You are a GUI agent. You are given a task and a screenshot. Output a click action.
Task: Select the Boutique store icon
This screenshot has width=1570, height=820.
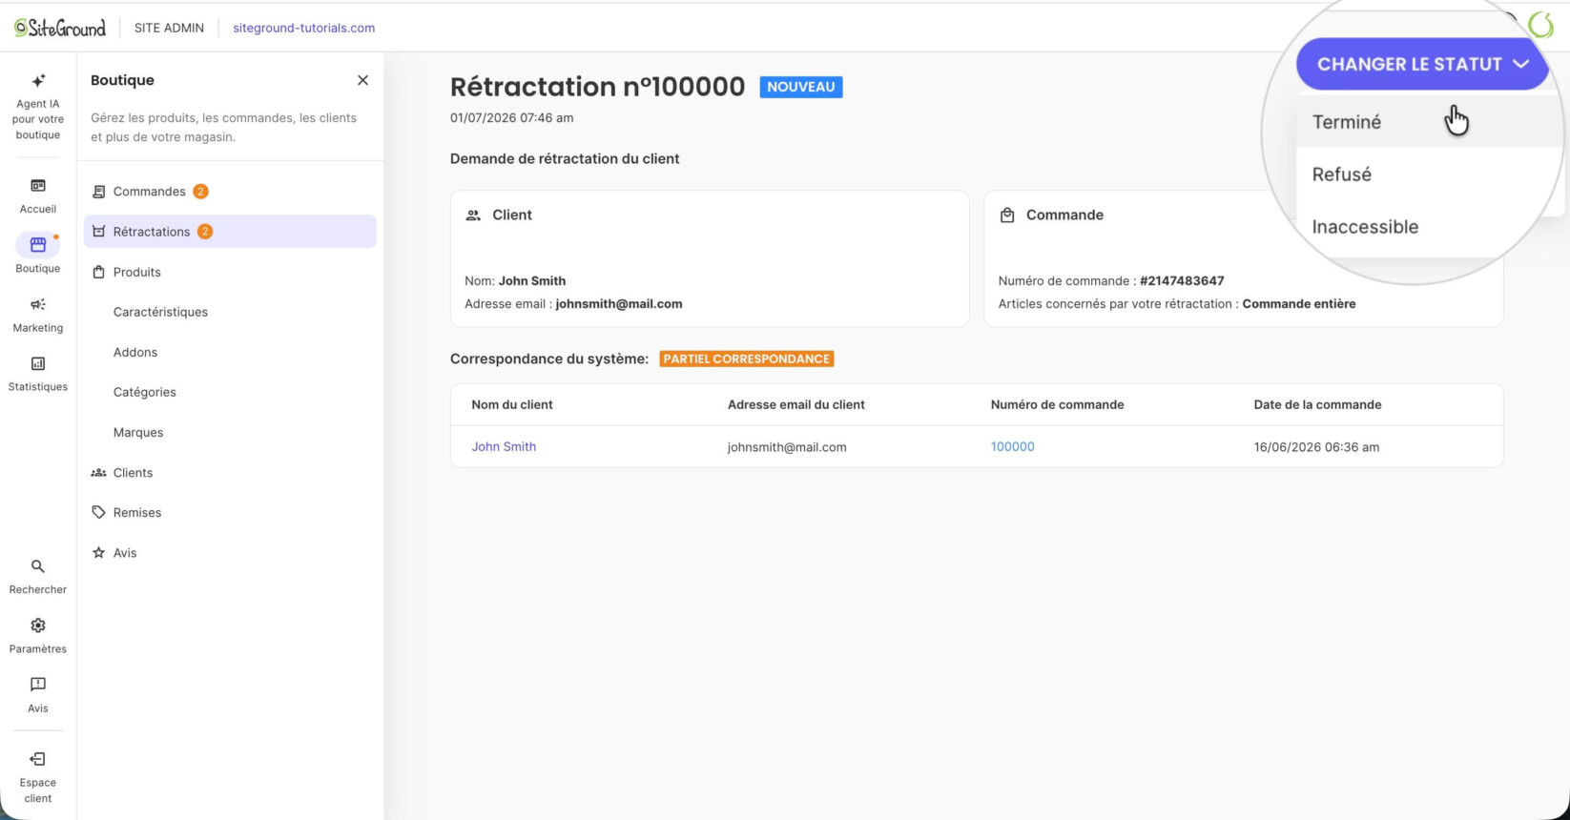38,245
